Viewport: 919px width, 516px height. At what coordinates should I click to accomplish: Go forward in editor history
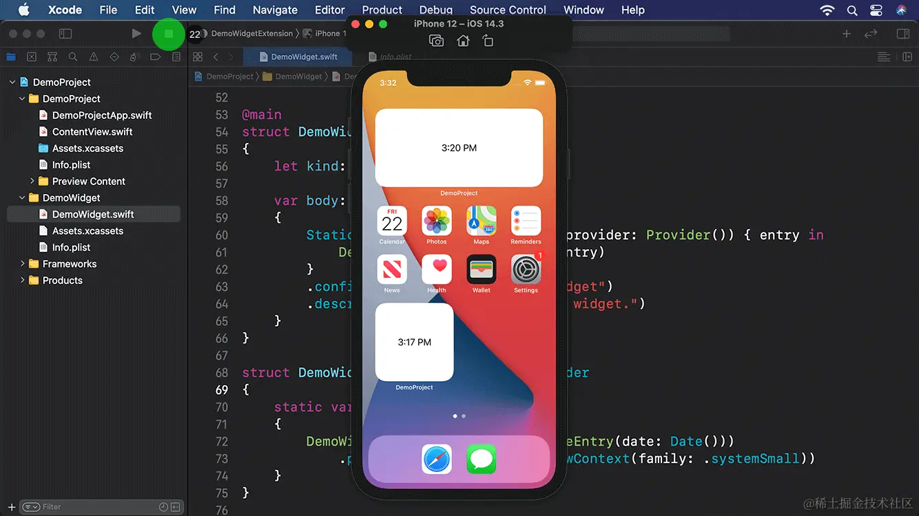(231, 57)
